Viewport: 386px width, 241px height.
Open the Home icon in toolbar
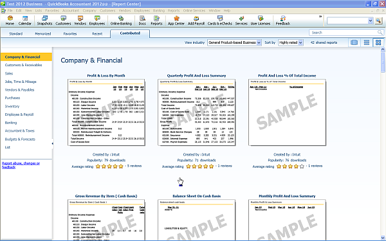pos(10,21)
